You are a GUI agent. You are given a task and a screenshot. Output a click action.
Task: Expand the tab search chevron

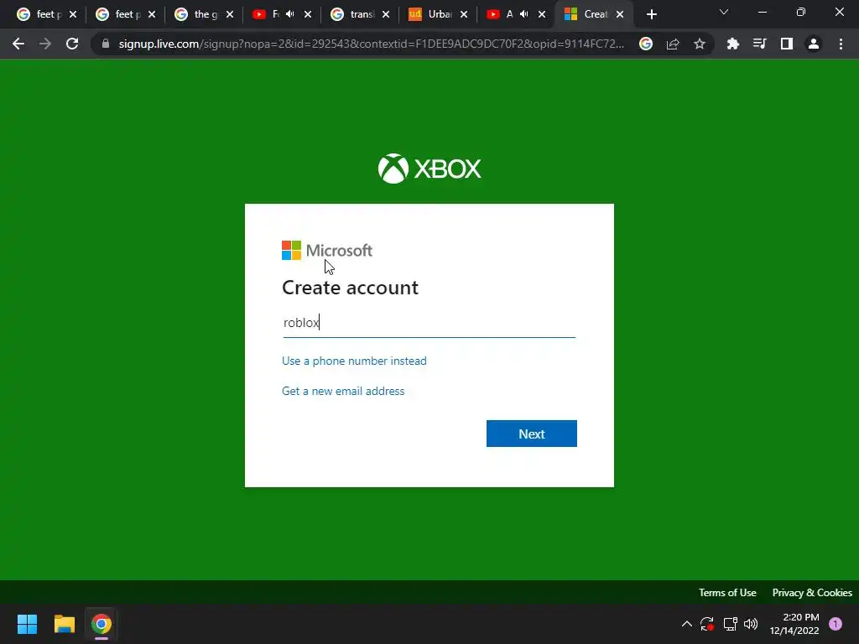point(724,12)
